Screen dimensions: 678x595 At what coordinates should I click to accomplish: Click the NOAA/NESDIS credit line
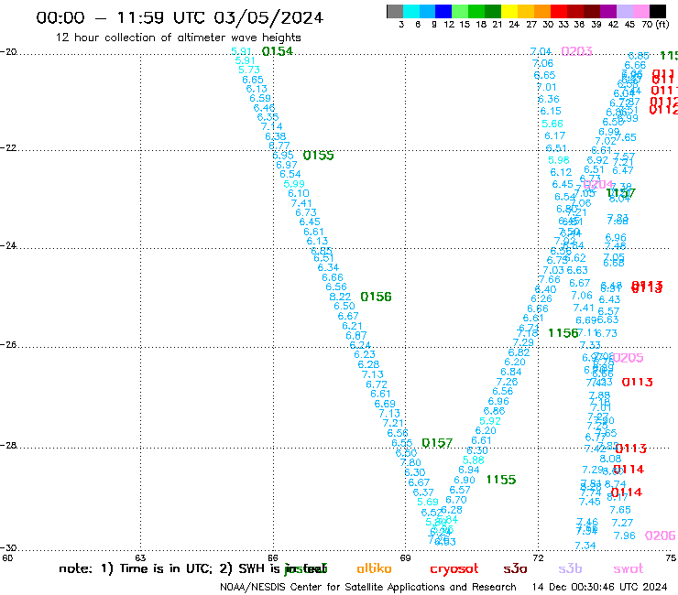[368, 588]
